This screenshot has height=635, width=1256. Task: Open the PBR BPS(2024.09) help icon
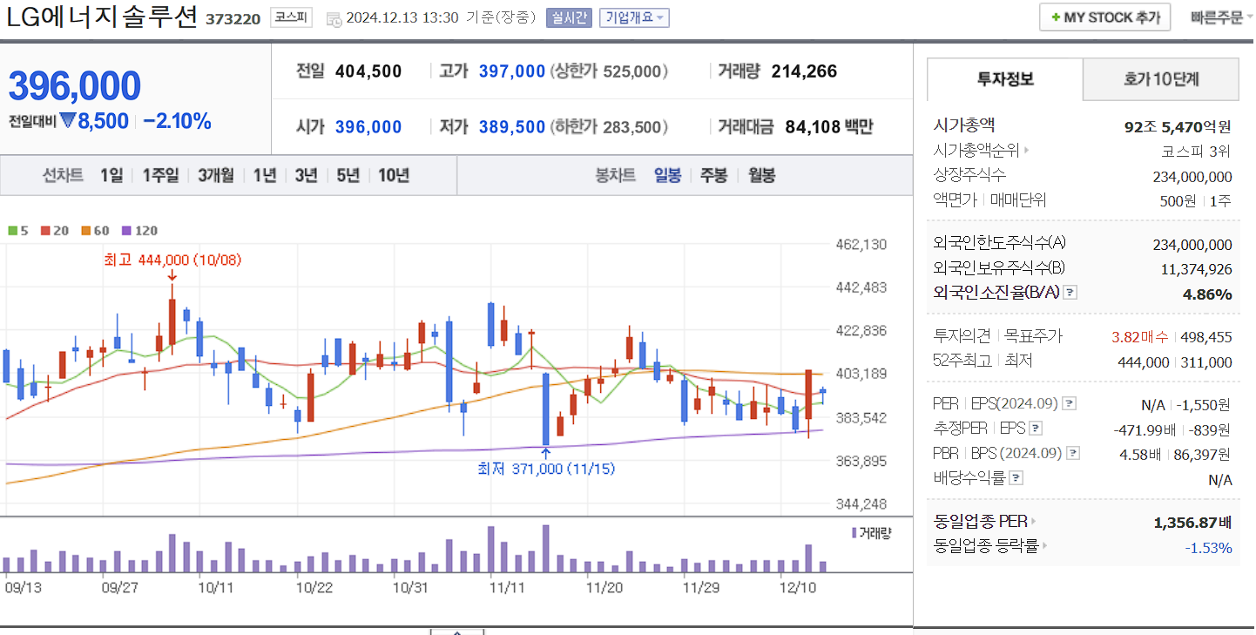pos(1071,452)
